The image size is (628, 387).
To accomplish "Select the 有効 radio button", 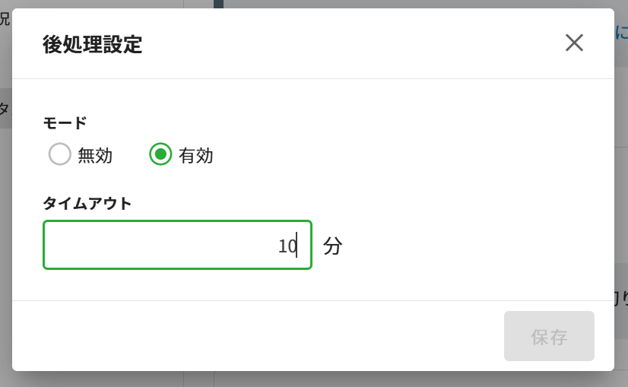I will 160,154.
